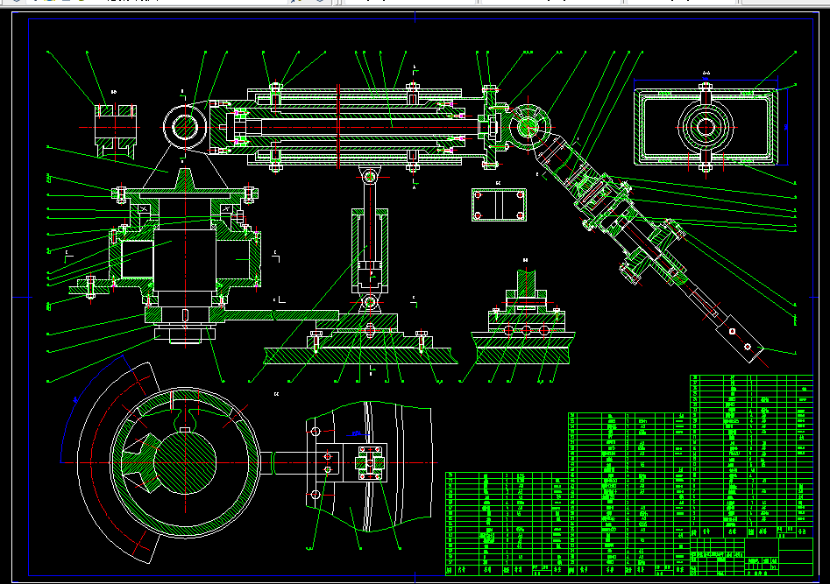Select the title block in the drawing corner
Viewport: 830px width, 584px height.
(752, 557)
